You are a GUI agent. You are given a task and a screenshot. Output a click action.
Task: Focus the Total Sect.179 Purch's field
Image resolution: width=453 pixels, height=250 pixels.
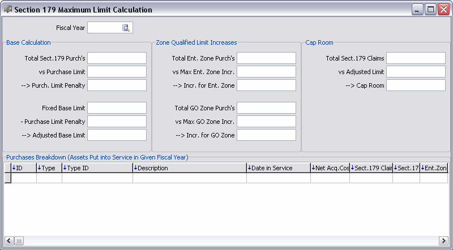click(x=117, y=58)
